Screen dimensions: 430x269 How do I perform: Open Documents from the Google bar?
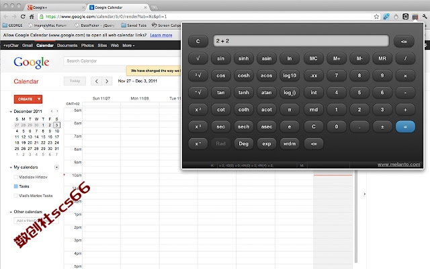[67, 46]
